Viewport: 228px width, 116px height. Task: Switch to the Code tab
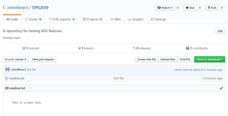coord(12,19)
